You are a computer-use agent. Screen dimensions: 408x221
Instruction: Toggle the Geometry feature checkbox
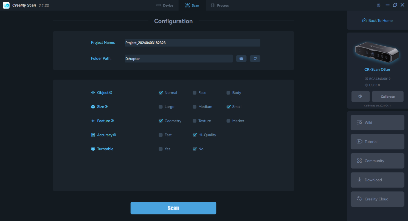(x=161, y=121)
